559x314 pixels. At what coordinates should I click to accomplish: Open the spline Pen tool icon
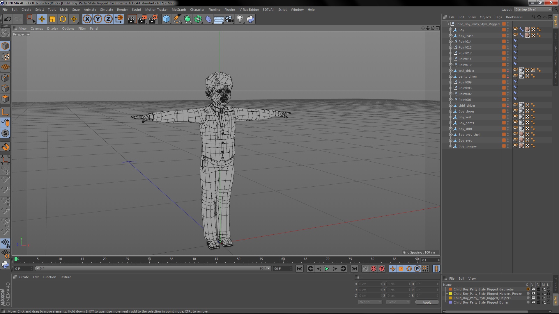[177, 19]
